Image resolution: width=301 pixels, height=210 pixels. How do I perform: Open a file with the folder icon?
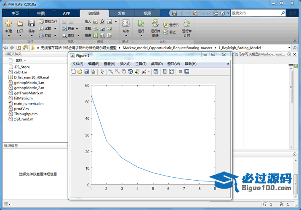click(x=20, y=23)
